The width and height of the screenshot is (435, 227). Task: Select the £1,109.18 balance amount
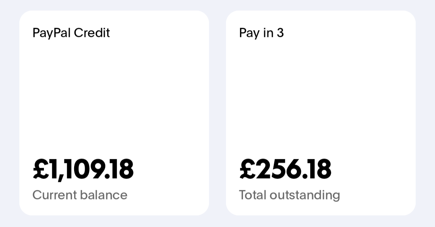click(83, 169)
